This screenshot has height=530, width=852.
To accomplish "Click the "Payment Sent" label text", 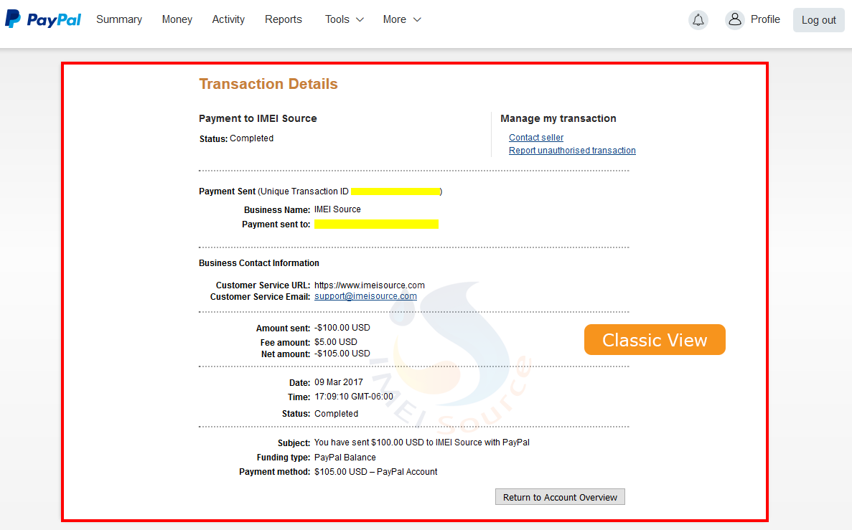I will tap(227, 191).
